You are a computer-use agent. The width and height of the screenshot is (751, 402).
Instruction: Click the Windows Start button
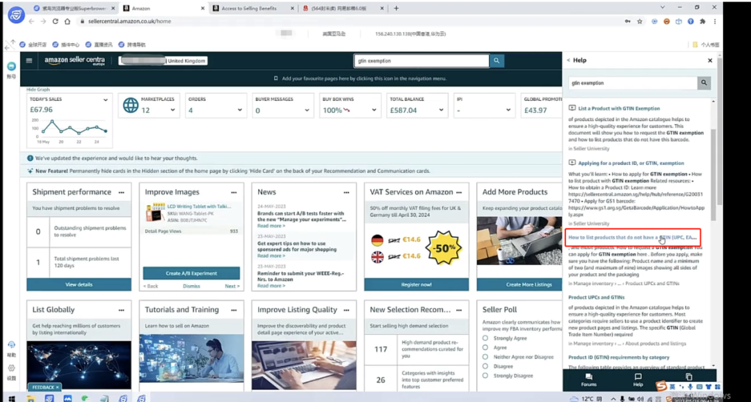11,398
